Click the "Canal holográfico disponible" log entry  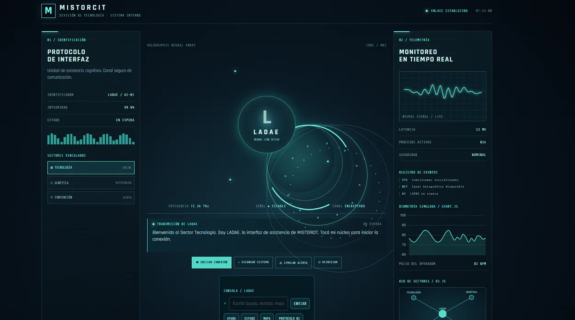(x=438, y=187)
